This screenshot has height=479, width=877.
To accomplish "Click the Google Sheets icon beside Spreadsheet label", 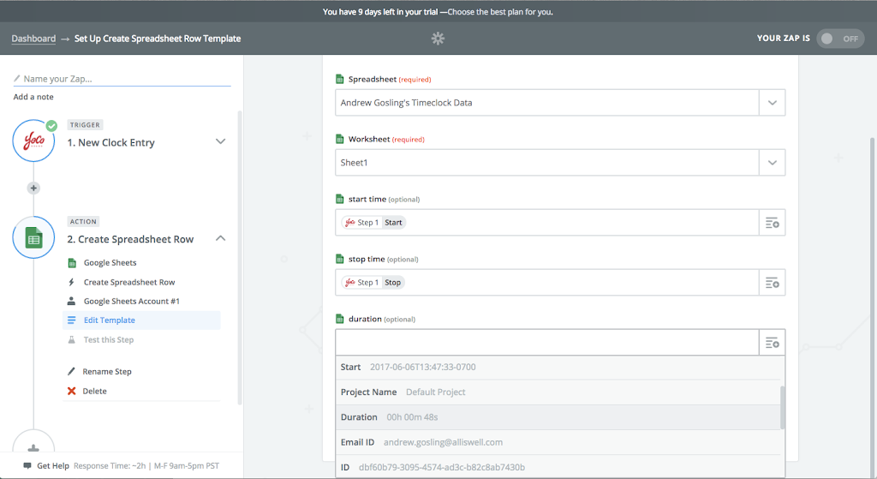I will [339, 79].
